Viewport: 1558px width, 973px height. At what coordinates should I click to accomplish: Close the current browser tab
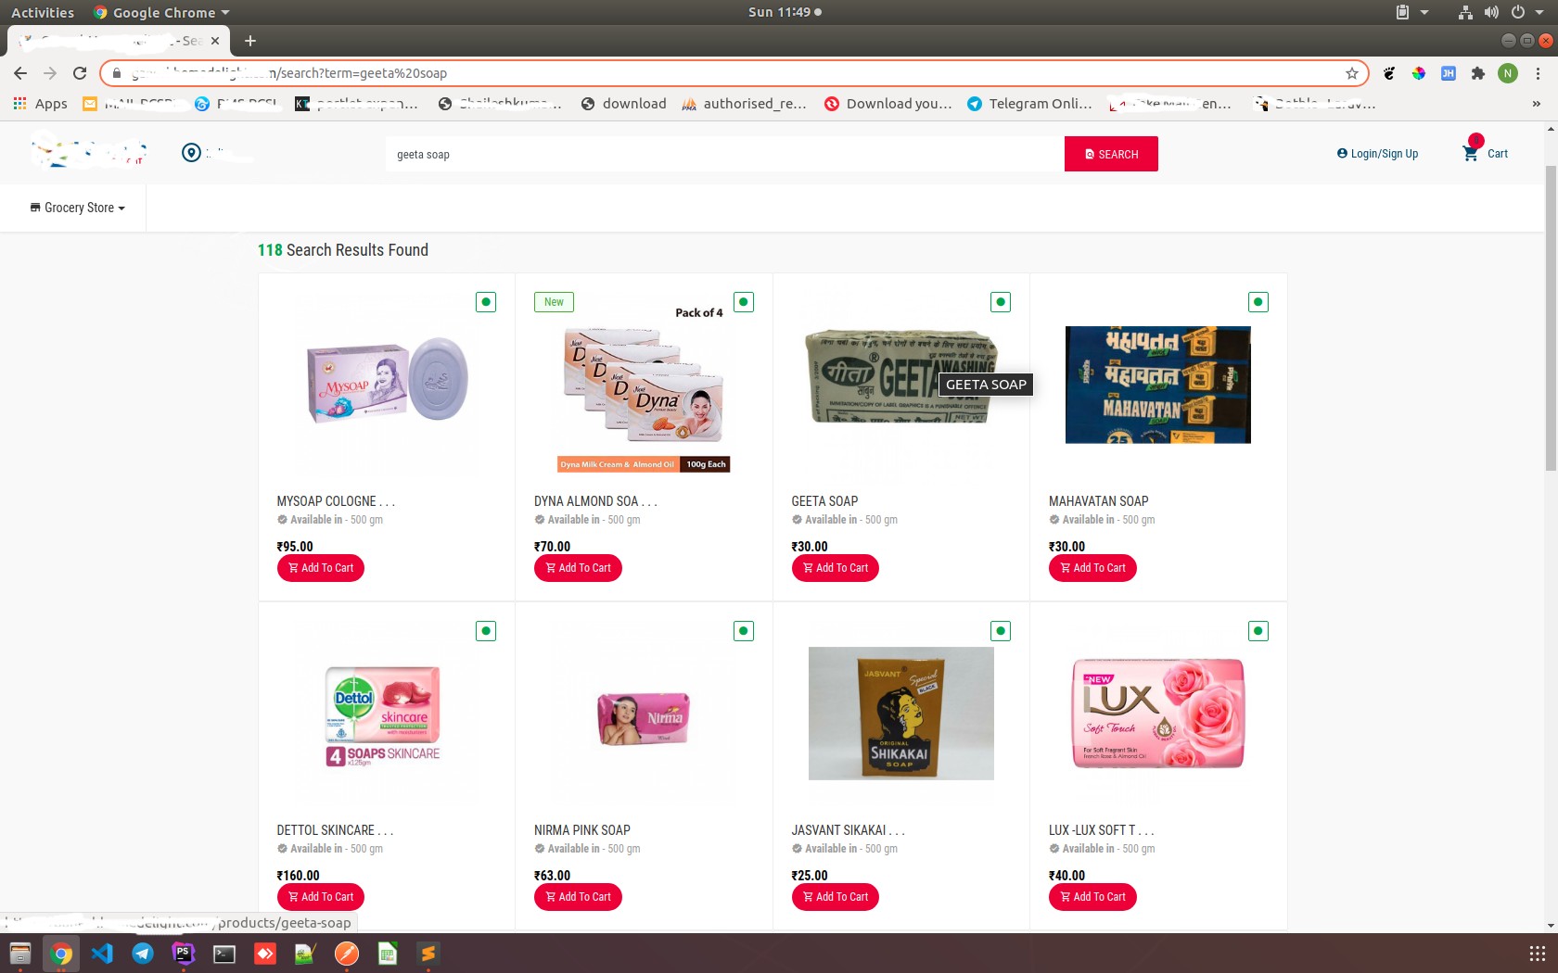[215, 41]
